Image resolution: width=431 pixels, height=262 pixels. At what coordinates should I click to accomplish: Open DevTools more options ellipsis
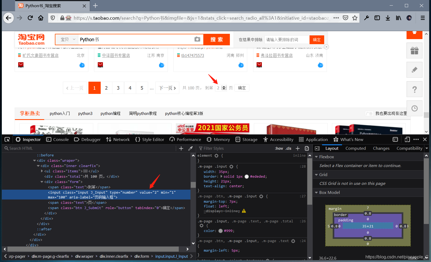click(416, 139)
